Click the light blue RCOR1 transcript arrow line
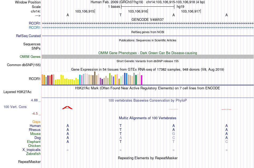Image resolution: width=254 pixels, height=168 pixels. (148, 28)
